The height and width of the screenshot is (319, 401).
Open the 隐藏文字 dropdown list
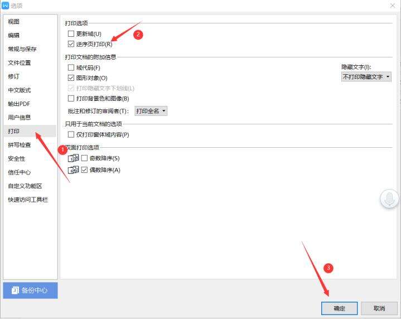(366, 77)
